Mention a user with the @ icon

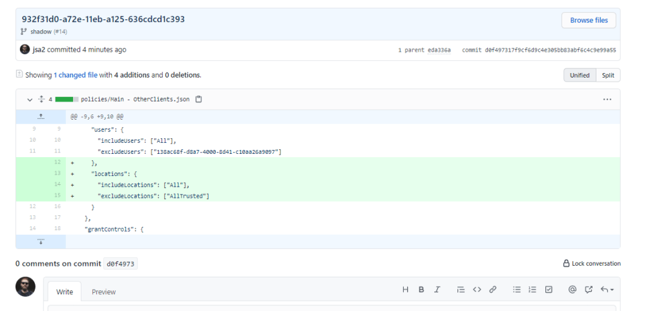click(x=572, y=290)
